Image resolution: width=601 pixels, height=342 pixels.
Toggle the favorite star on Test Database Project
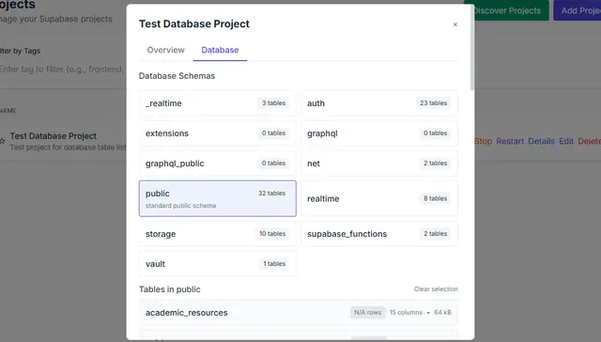[2, 141]
